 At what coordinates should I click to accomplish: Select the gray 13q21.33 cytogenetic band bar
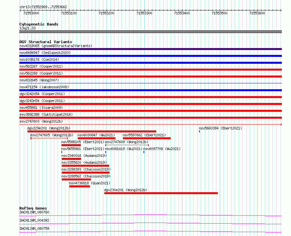coord(150,32)
